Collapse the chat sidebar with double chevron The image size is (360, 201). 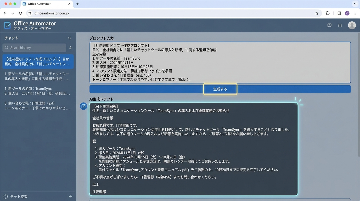pos(70,38)
